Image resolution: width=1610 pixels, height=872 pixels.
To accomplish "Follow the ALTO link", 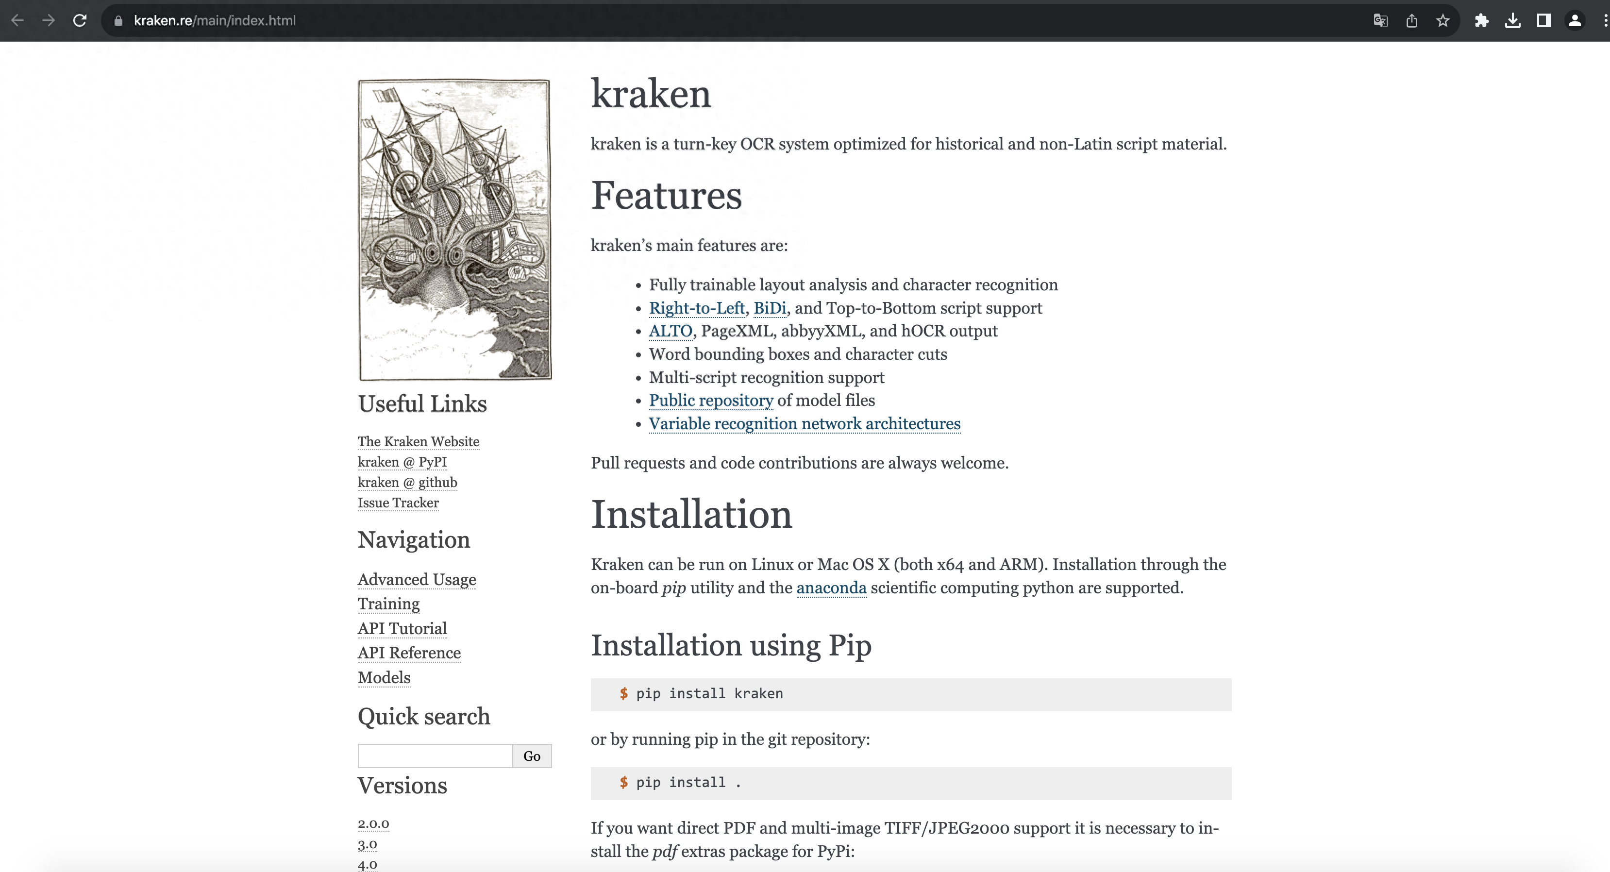I will (x=671, y=331).
